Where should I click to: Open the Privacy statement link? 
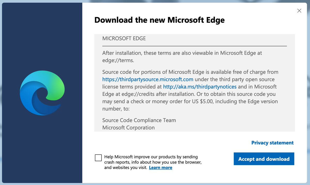(x=273, y=143)
